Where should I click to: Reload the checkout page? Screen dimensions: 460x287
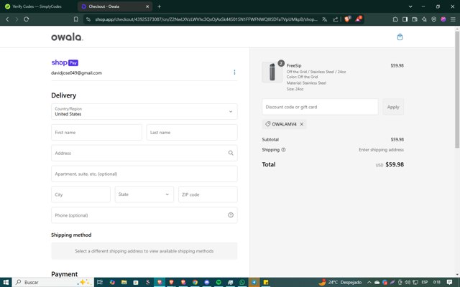tap(27, 19)
